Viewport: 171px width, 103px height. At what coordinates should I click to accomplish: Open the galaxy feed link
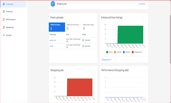(x=52, y=46)
